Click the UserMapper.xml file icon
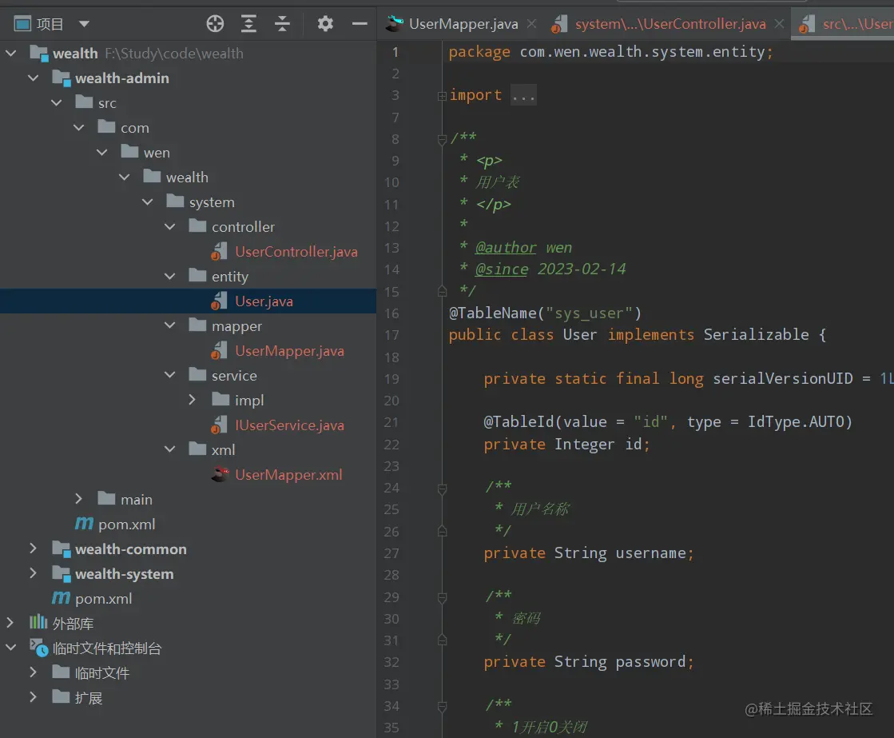894x738 pixels. 220,475
